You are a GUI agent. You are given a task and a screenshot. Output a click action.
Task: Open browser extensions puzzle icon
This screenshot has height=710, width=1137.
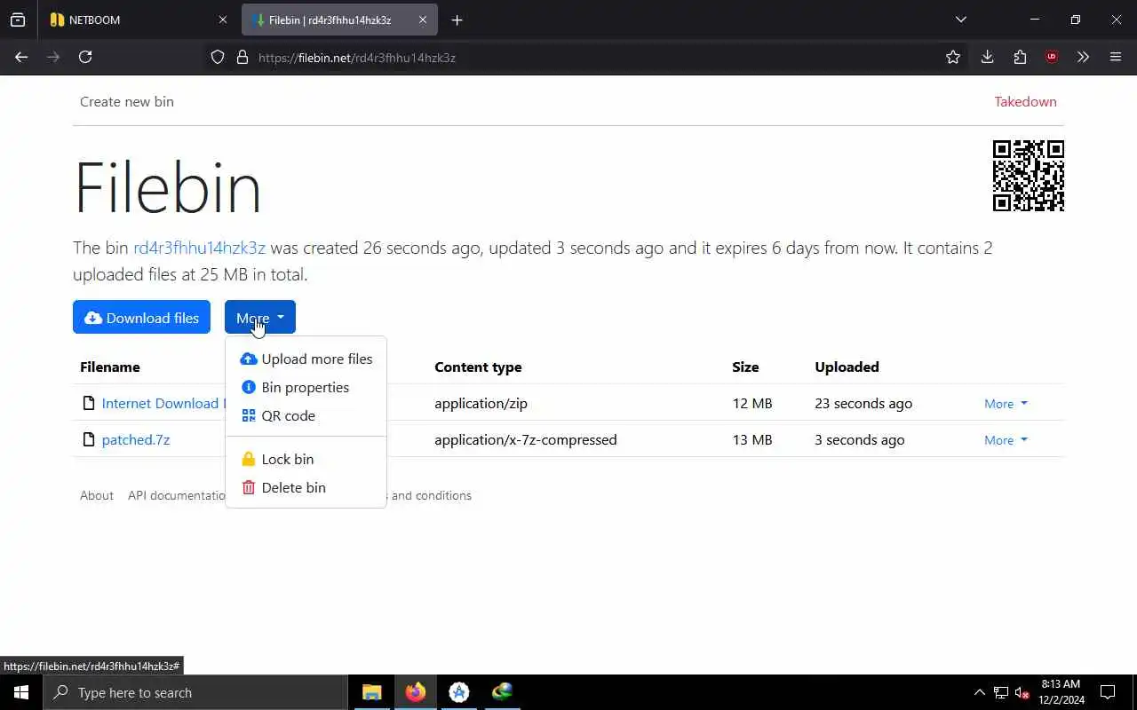(1020, 57)
